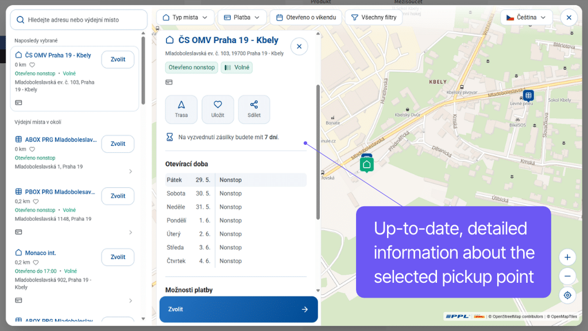The image size is (588, 331).
Task: Select the Sobota 30. 5. opening row
Action: 236,193
